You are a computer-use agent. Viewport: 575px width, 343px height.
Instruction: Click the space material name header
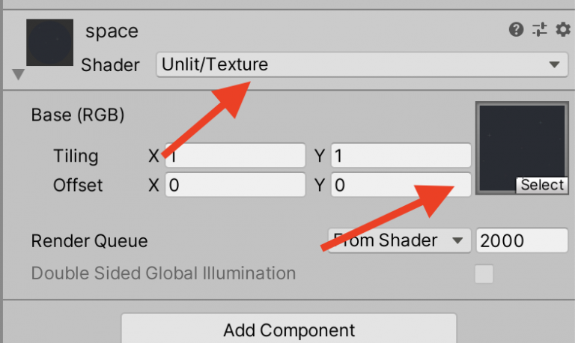pyautogui.click(x=112, y=31)
